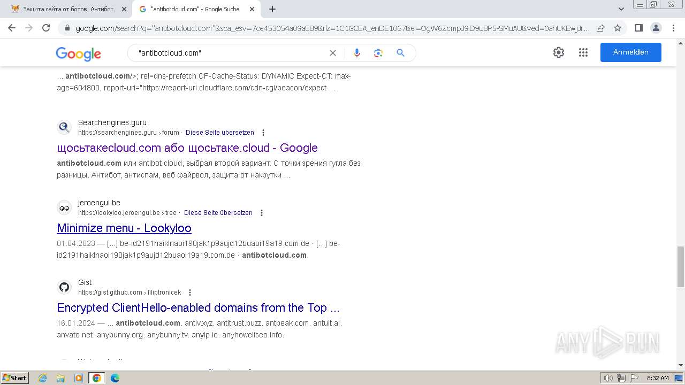Open Chrome three-dot menu
The height and width of the screenshot is (385, 685).
pyautogui.click(x=673, y=28)
